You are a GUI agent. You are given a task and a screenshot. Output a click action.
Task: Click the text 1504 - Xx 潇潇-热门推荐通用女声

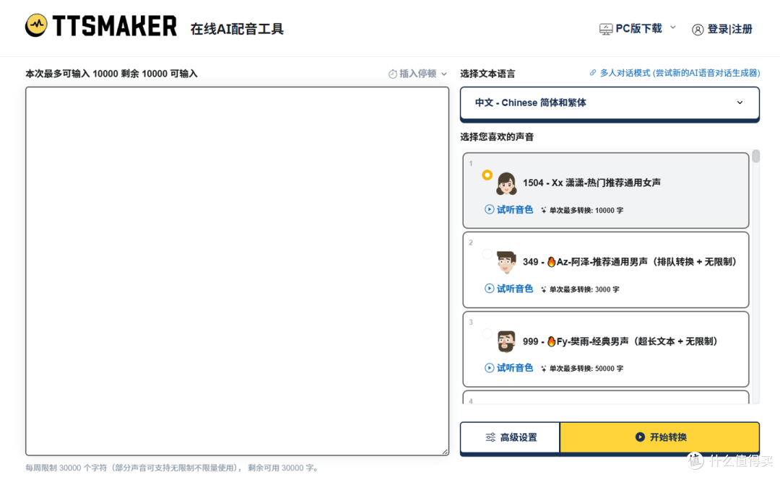coord(591,183)
